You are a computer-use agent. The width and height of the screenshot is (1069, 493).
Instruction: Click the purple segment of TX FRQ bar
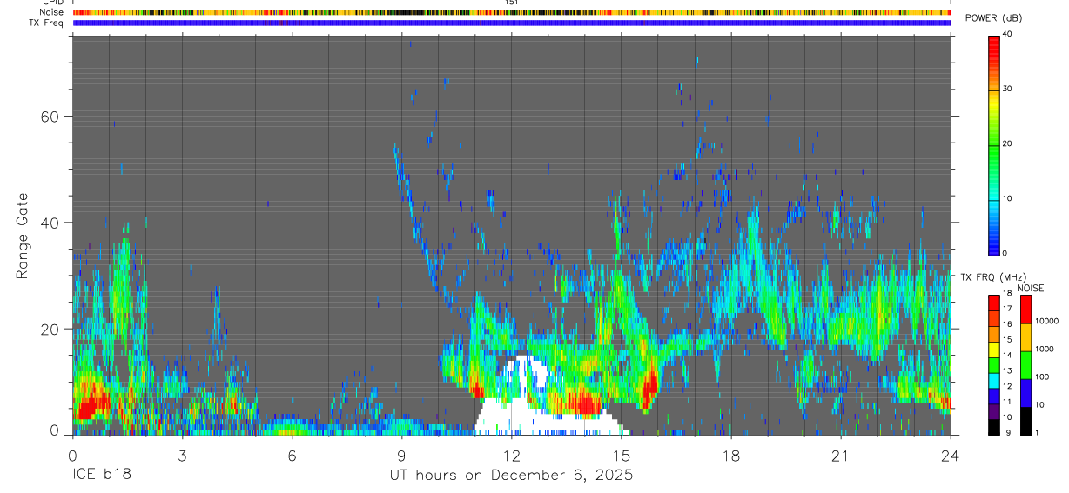[x=994, y=411]
